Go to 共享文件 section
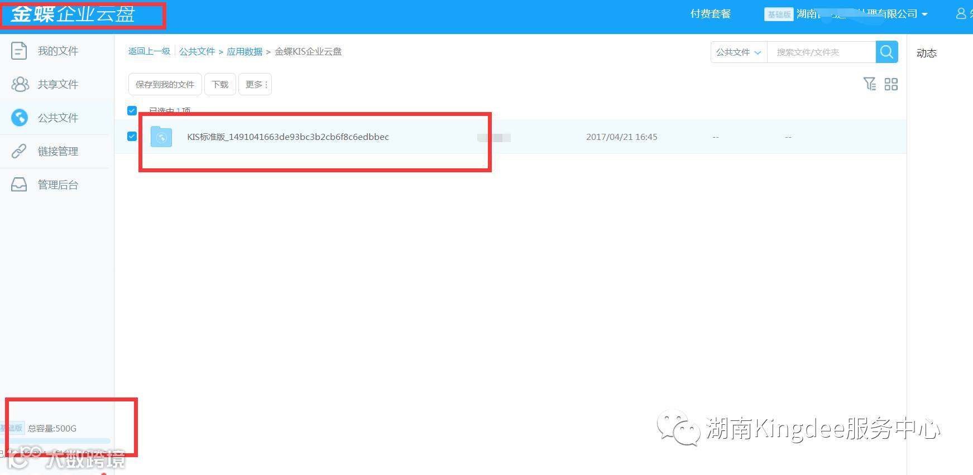Image resolution: width=973 pixels, height=475 pixels. [x=58, y=84]
